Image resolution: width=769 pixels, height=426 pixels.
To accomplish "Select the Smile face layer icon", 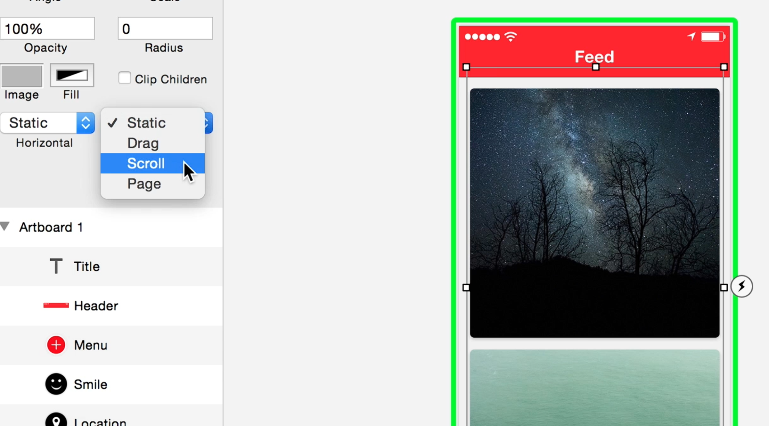I will point(56,384).
